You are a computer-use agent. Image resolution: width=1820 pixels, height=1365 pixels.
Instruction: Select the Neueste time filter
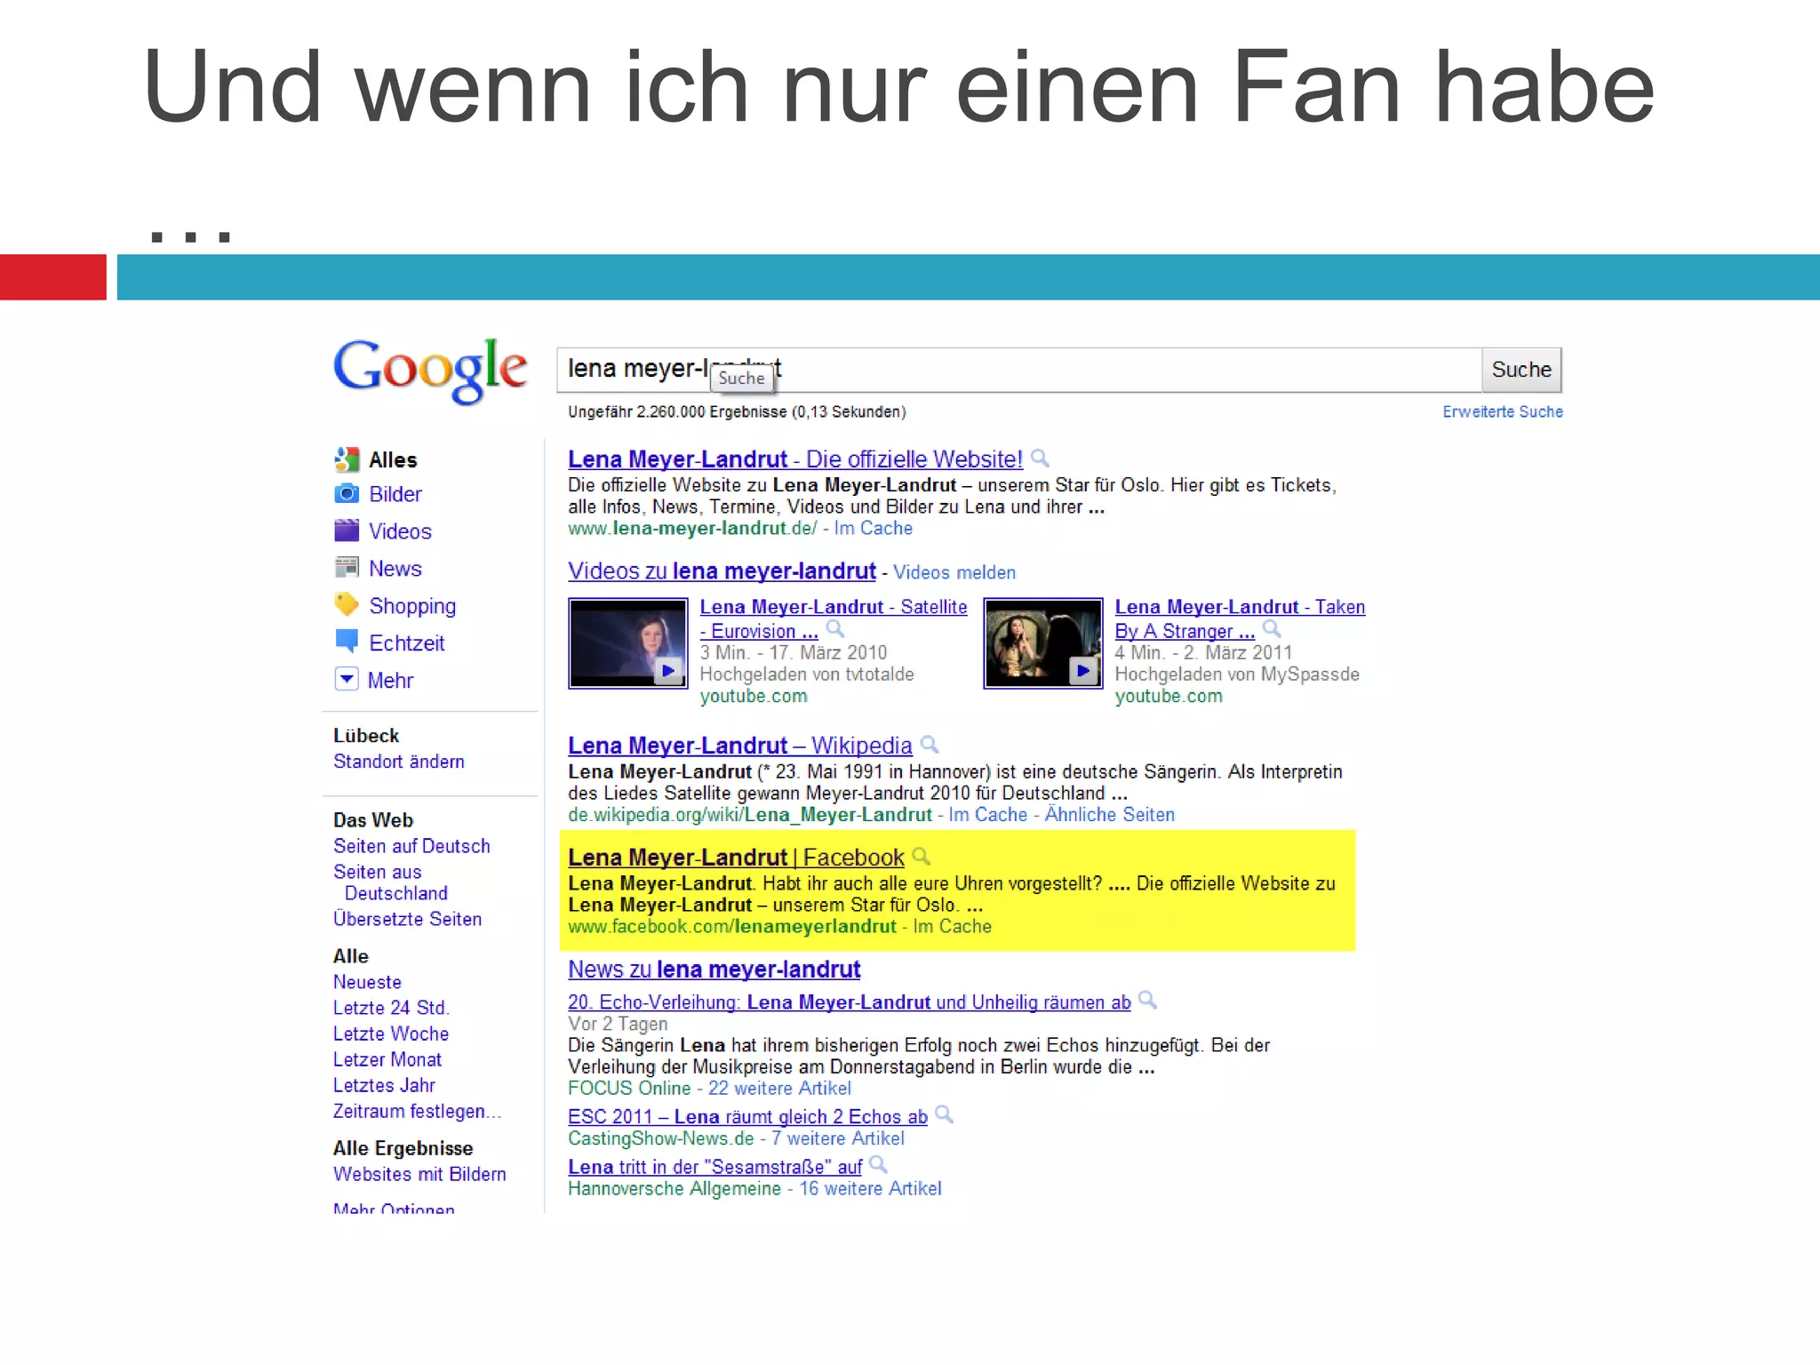(367, 982)
